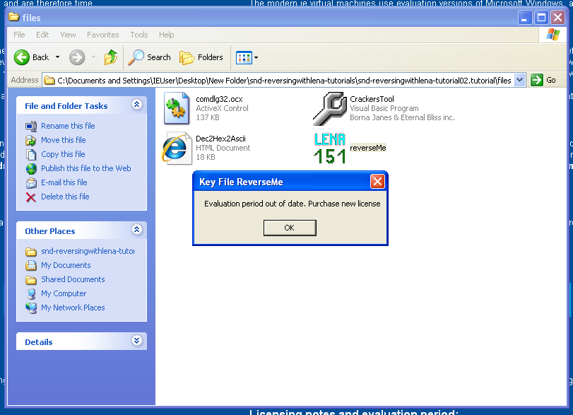The width and height of the screenshot is (573, 415).
Task: Click the red X Delete icon
Action: (x=31, y=197)
